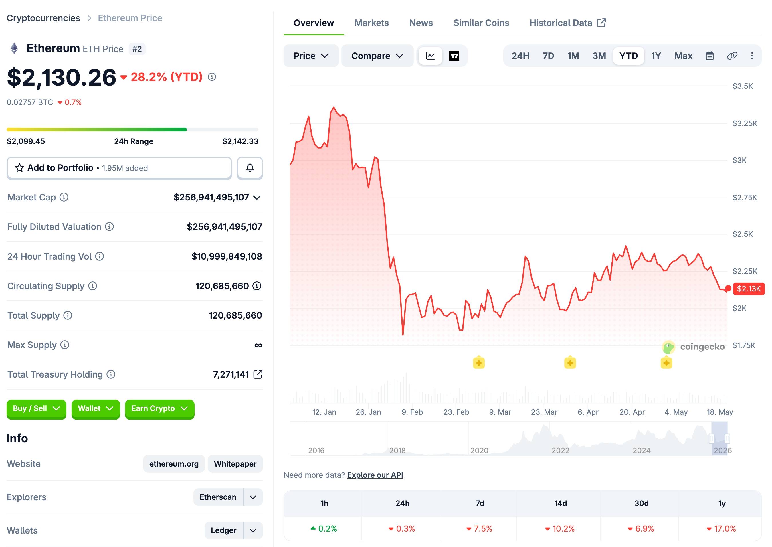Open Whitepaper link
The width and height of the screenshot is (772, 547).
235,464
